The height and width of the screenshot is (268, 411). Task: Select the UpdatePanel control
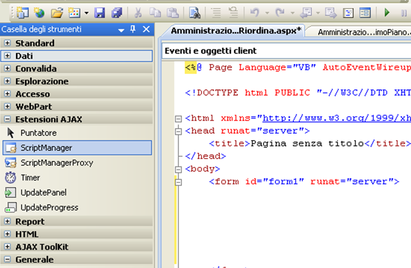(x=77, y=193)
